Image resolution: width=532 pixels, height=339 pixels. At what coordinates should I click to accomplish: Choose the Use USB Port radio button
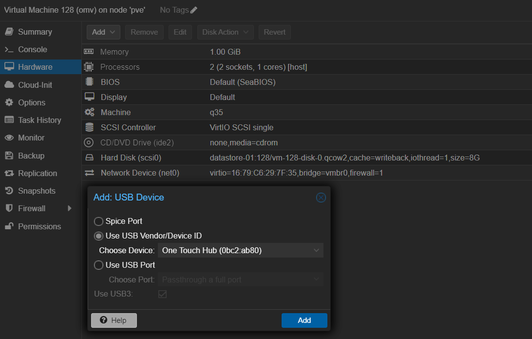click(x=98, y=265)
